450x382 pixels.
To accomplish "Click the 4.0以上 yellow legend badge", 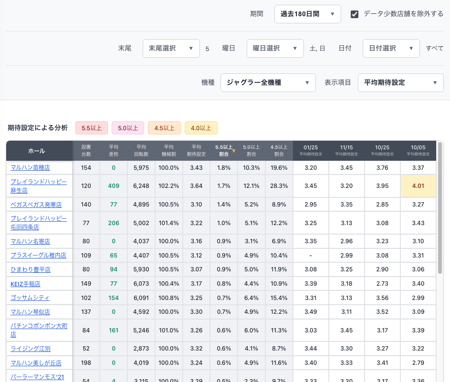I will click(201, 128).
